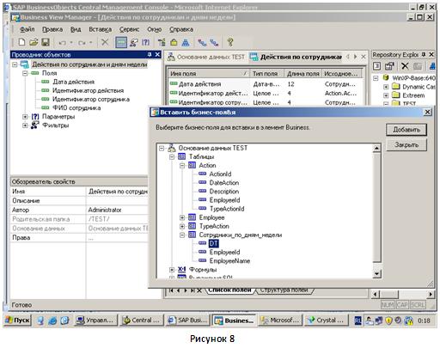
Task: Open the Вид menu
Action: [x=76, y=29]
